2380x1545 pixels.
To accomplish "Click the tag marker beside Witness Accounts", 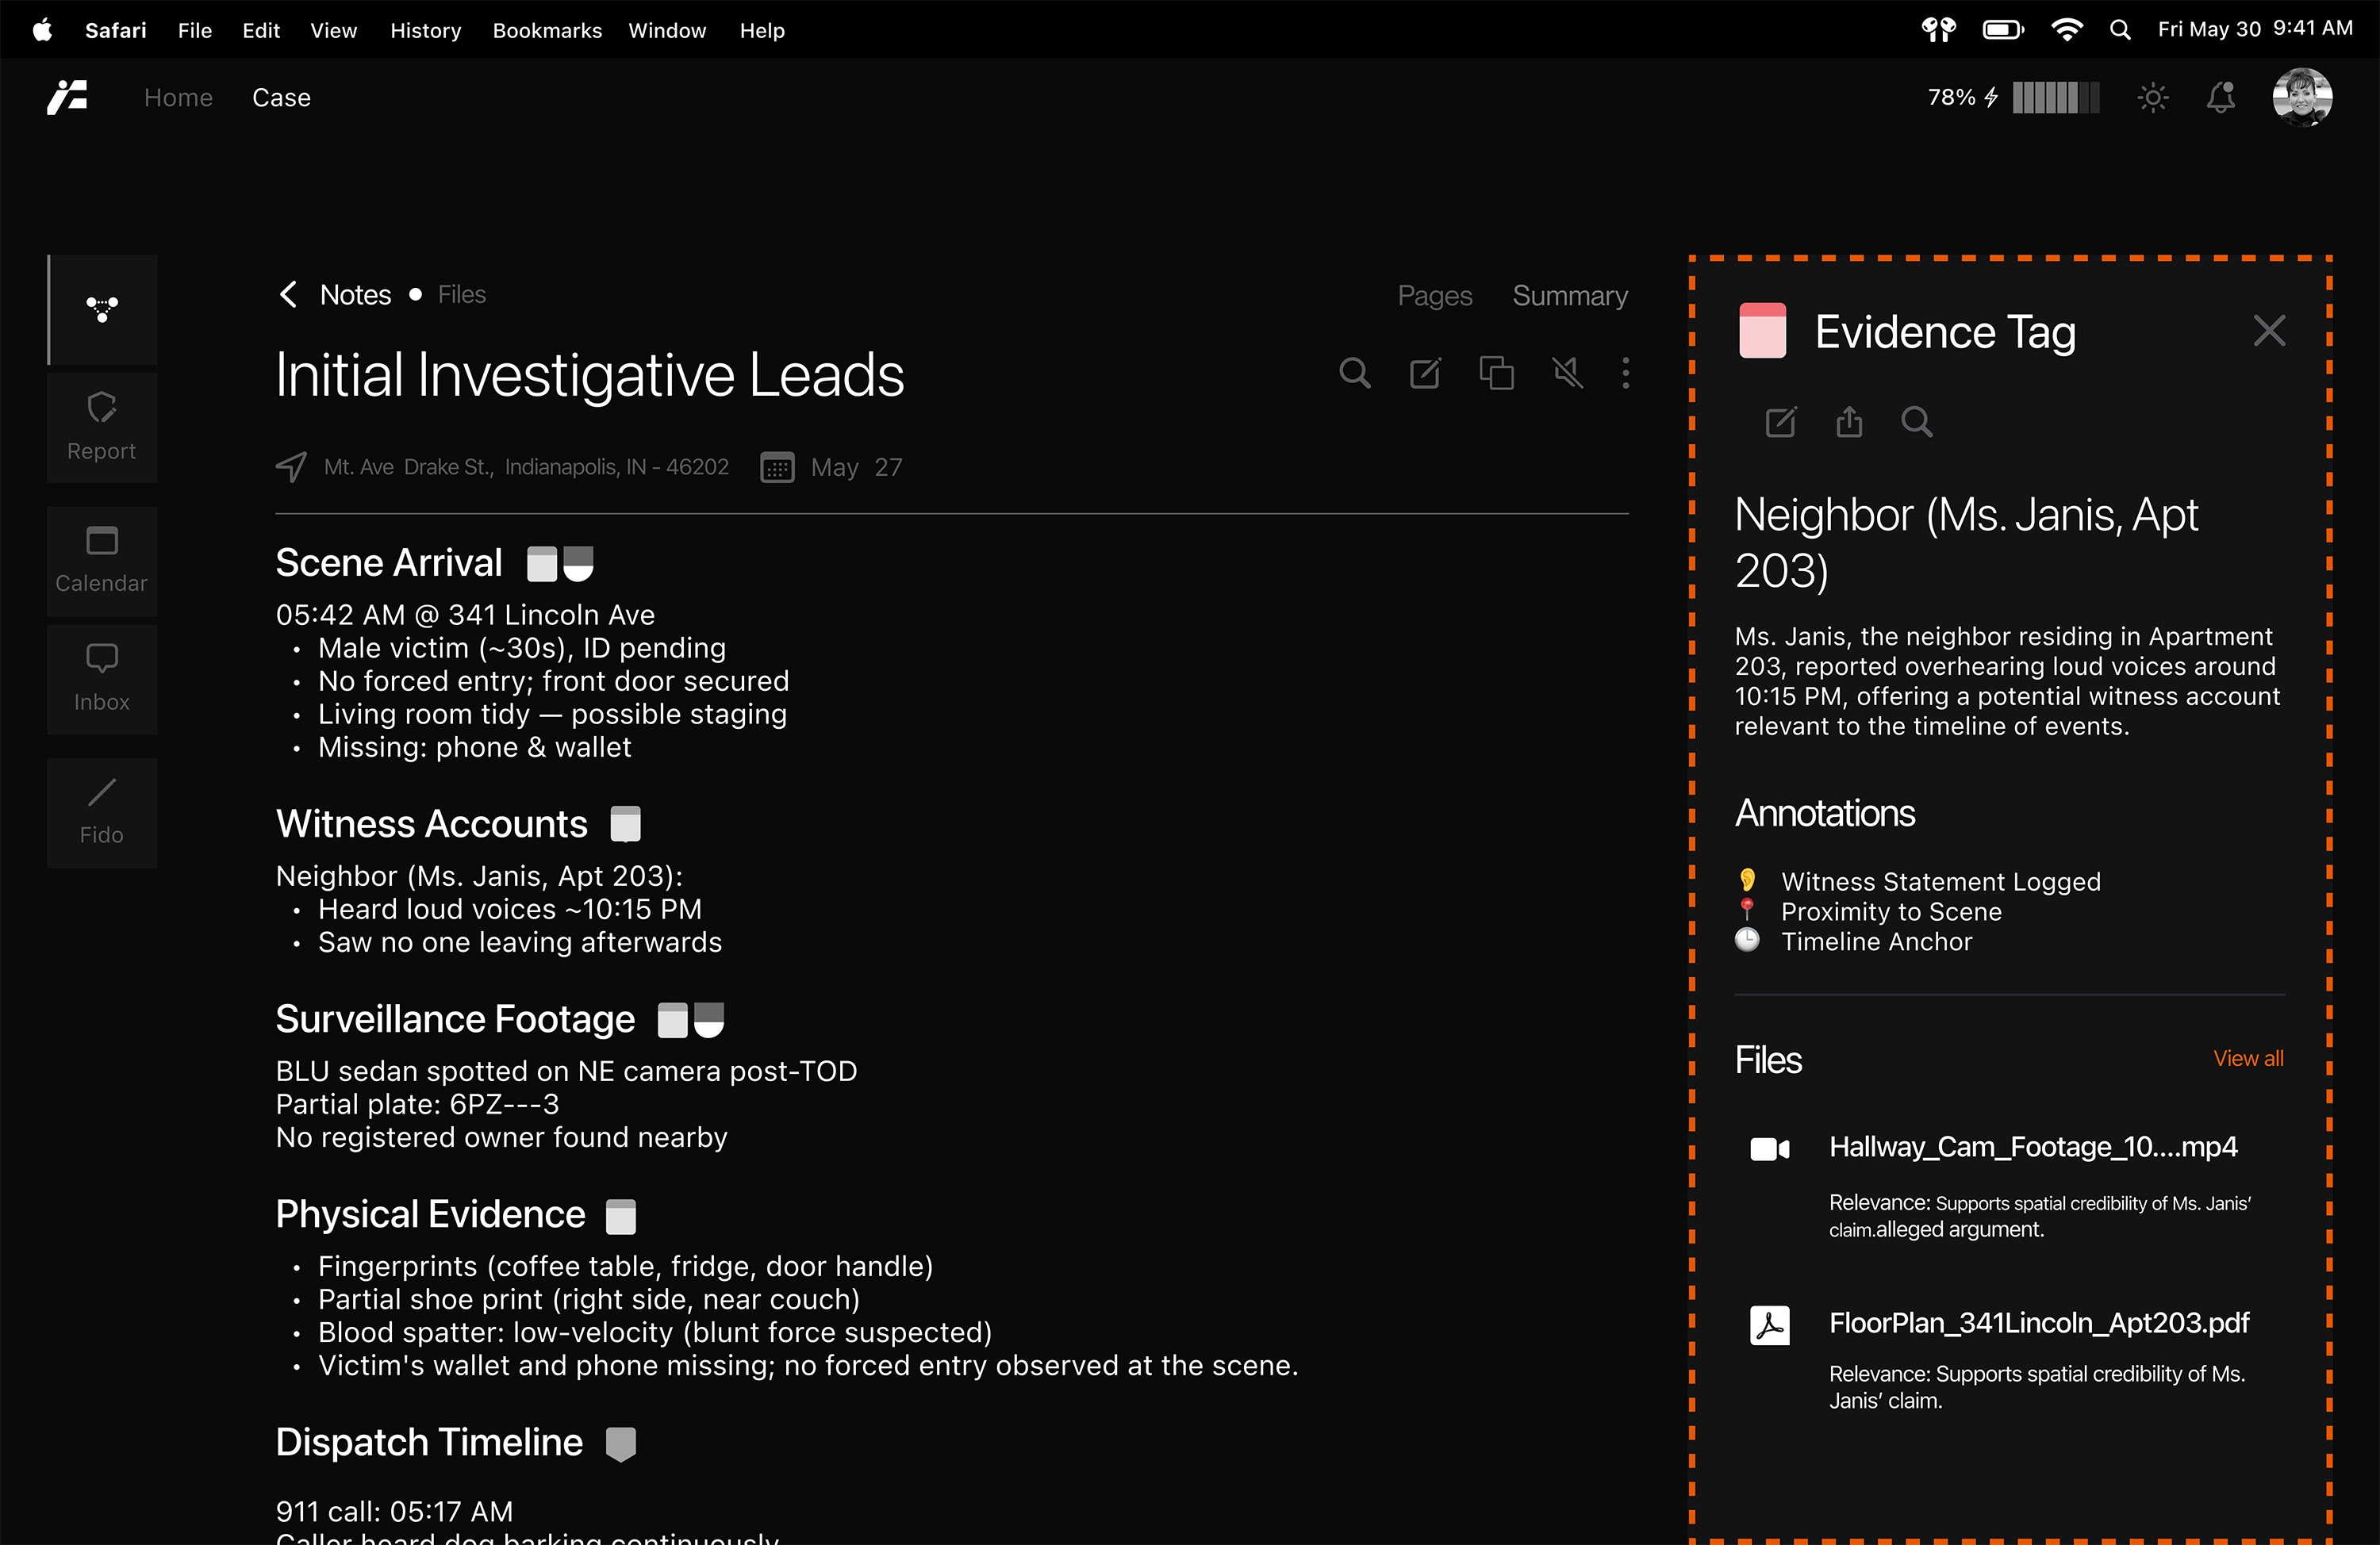I will coord(625,824).
